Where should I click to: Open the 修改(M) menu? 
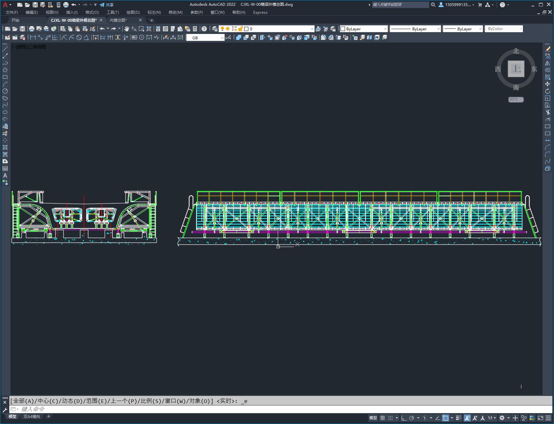[x=176, y=12]
